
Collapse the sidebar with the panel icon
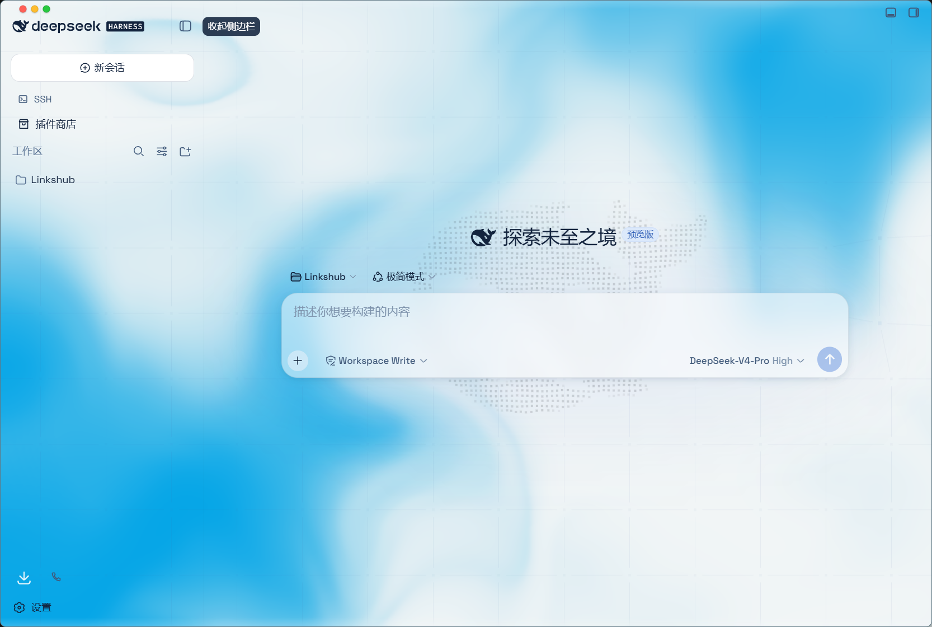(x=185, y=26)
